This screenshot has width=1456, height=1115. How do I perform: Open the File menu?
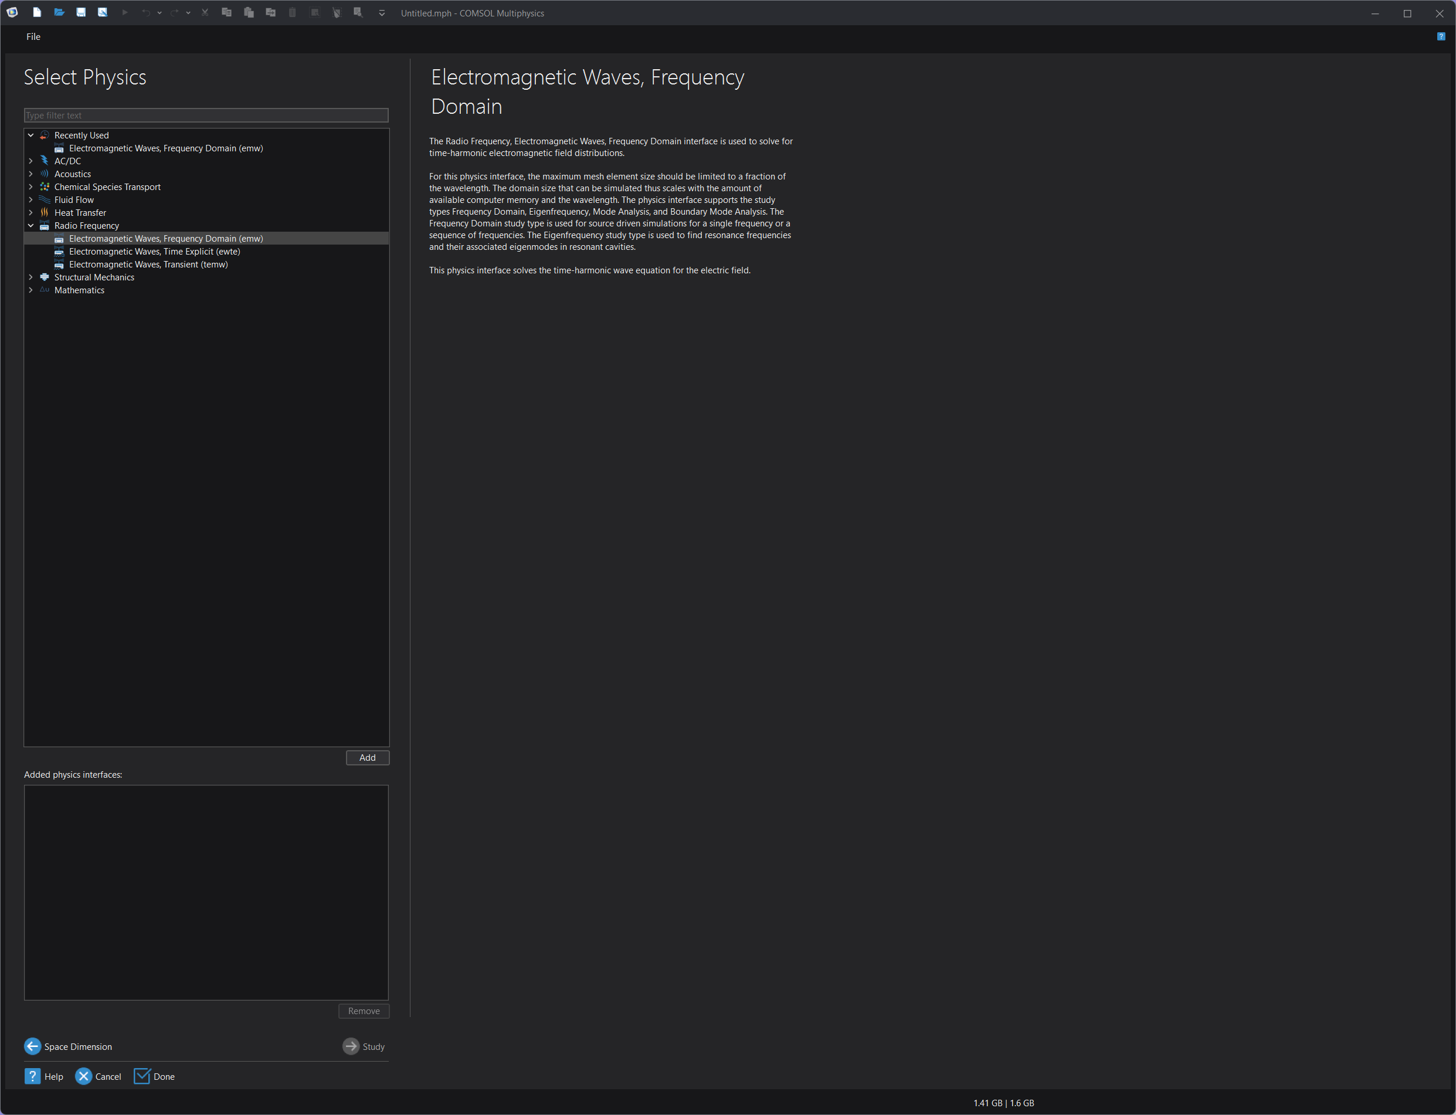tap(33, 36)
